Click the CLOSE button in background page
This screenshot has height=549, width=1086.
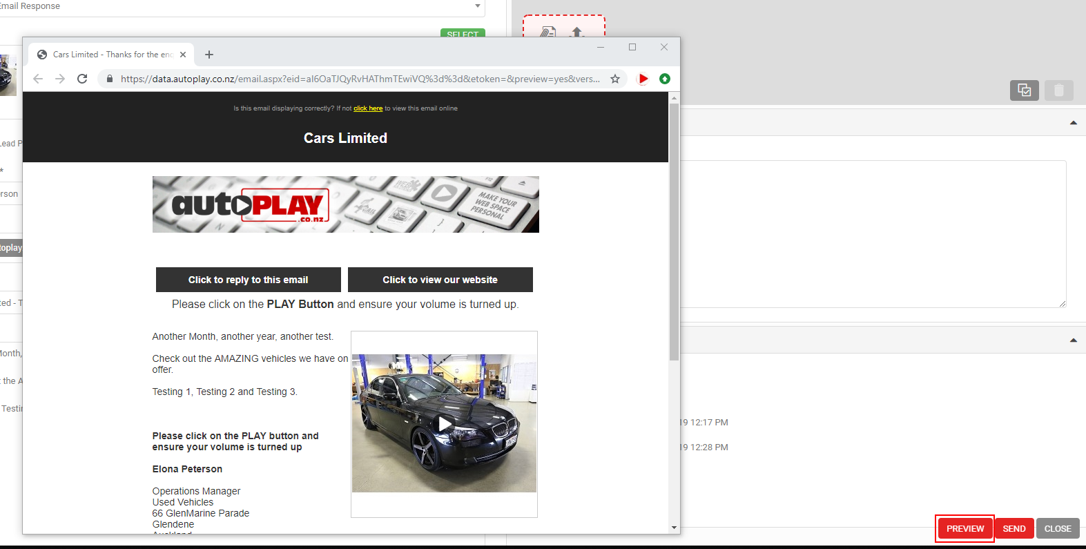pyautogui.click(x=1058, y=529)
